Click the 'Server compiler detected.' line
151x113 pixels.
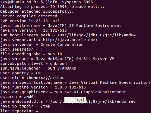coord(30,16)
